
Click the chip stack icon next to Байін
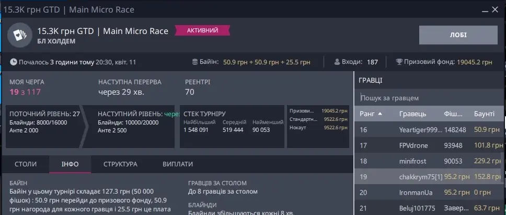pyautogui.click(x=195, y=62)
